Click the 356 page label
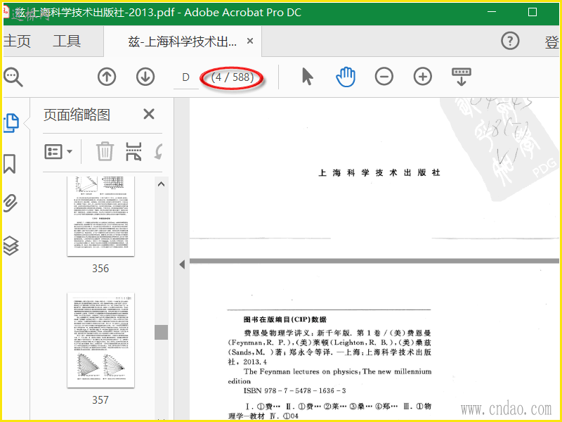This screenshot has width=562, height=422. click(x=100, y=269)
